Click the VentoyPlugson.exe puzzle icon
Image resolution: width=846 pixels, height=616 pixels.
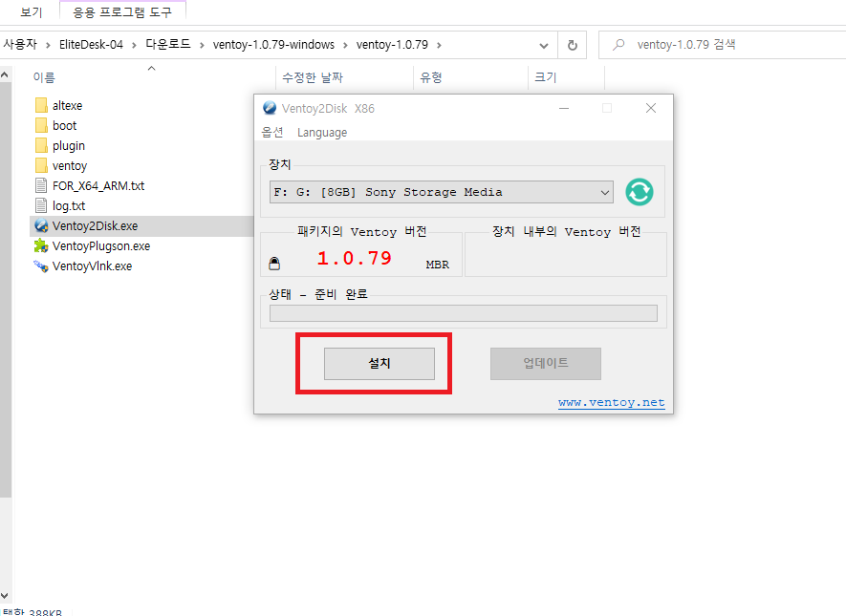click(x=41, y=246)
